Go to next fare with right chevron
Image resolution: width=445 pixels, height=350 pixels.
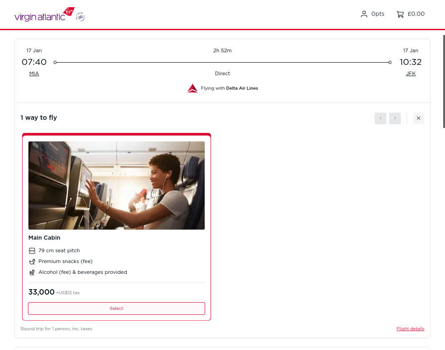[395, 118]
